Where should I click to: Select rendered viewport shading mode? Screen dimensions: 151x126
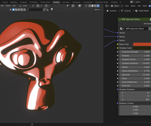tap(97, 6)
